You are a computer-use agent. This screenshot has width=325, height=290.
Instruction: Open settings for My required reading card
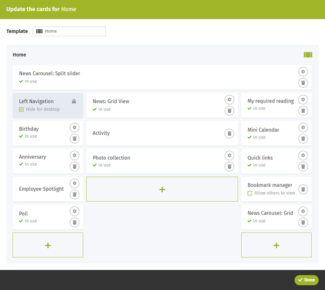coord(303,100)
